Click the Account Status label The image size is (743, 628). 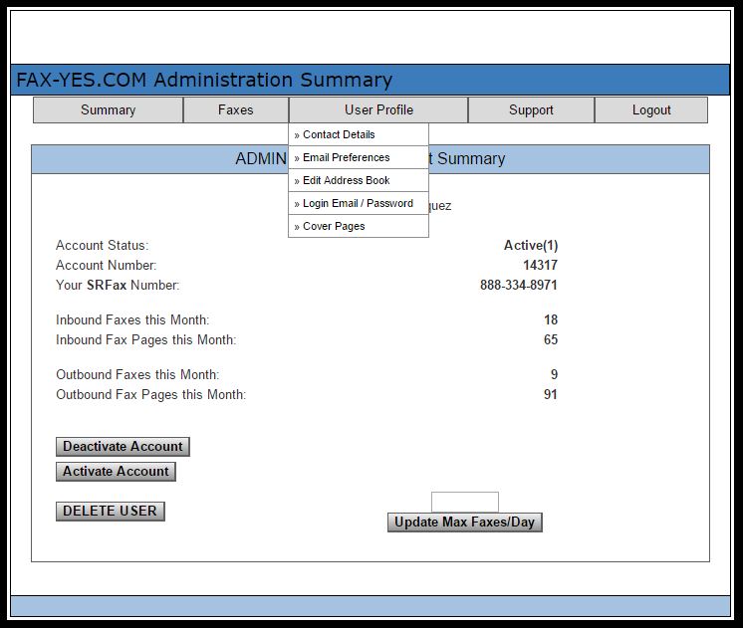pos(103,245)
